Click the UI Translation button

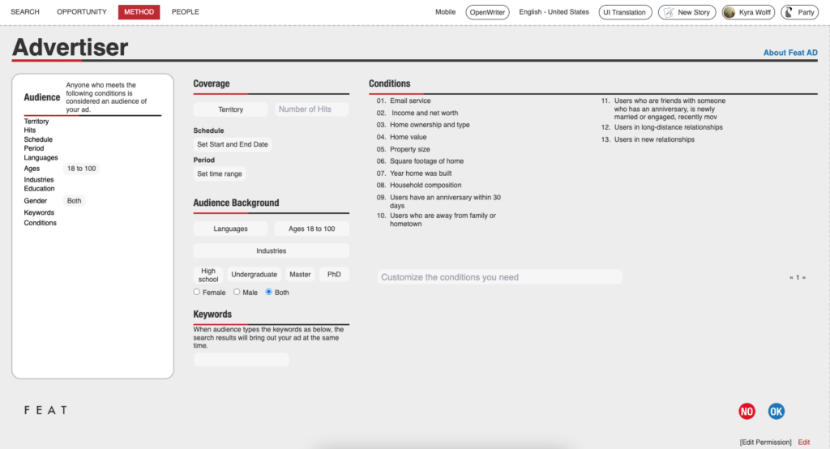(x=625, y=12)
